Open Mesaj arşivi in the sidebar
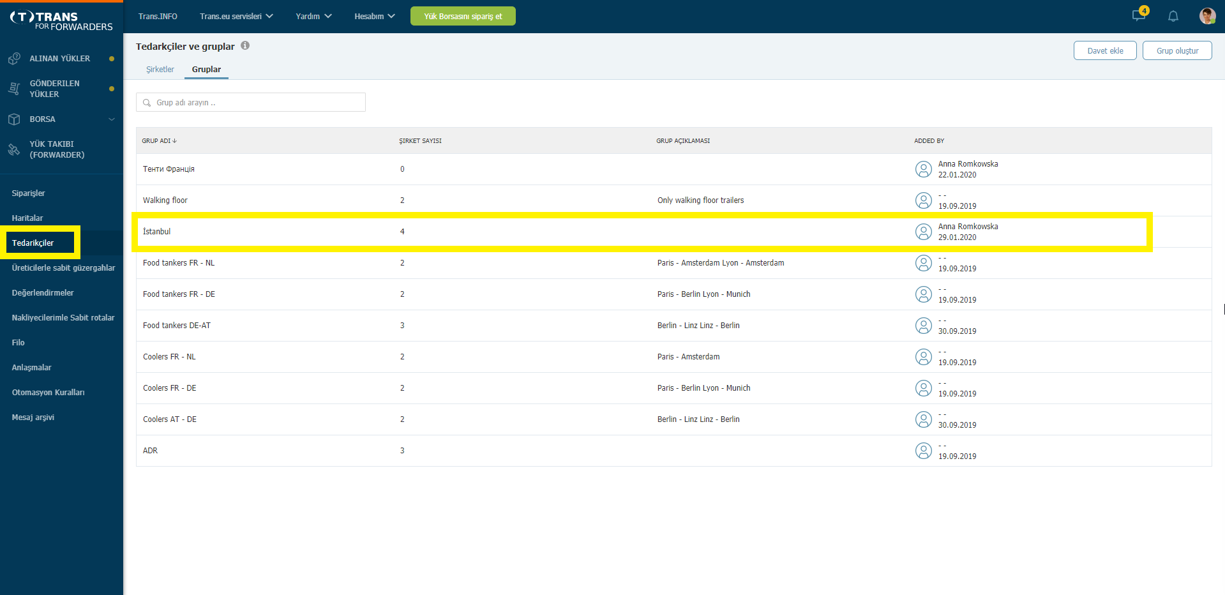Viewport: 1225px width, 595px height. point(33,418)
